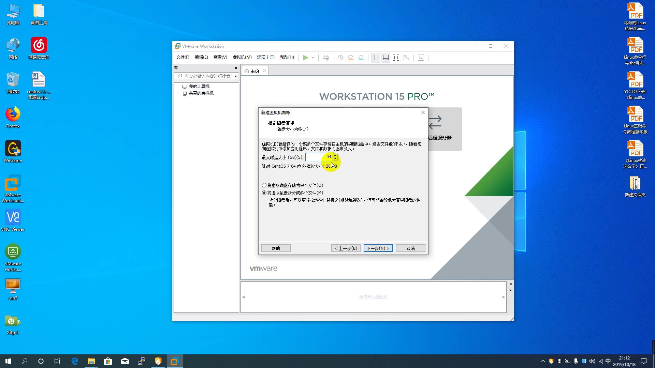The width and height of the screenshot is (655, 368).
Task: Click the 下一步(N) button
Action: (x=378, y=248)
